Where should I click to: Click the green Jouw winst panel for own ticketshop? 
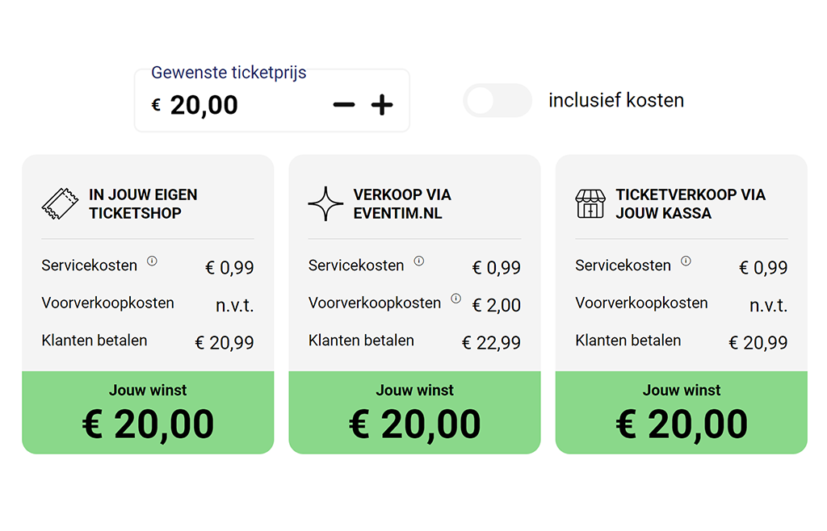pyautogui.click(x=148, y=412)
